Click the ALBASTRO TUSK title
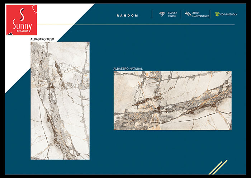 (x=42, y=39)
